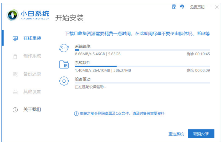The height and width of the screenshot is (143, 223).
Task: Click the 1.40MB/s 264.10MB | 386.37MB status text
Action: (103, 71)
